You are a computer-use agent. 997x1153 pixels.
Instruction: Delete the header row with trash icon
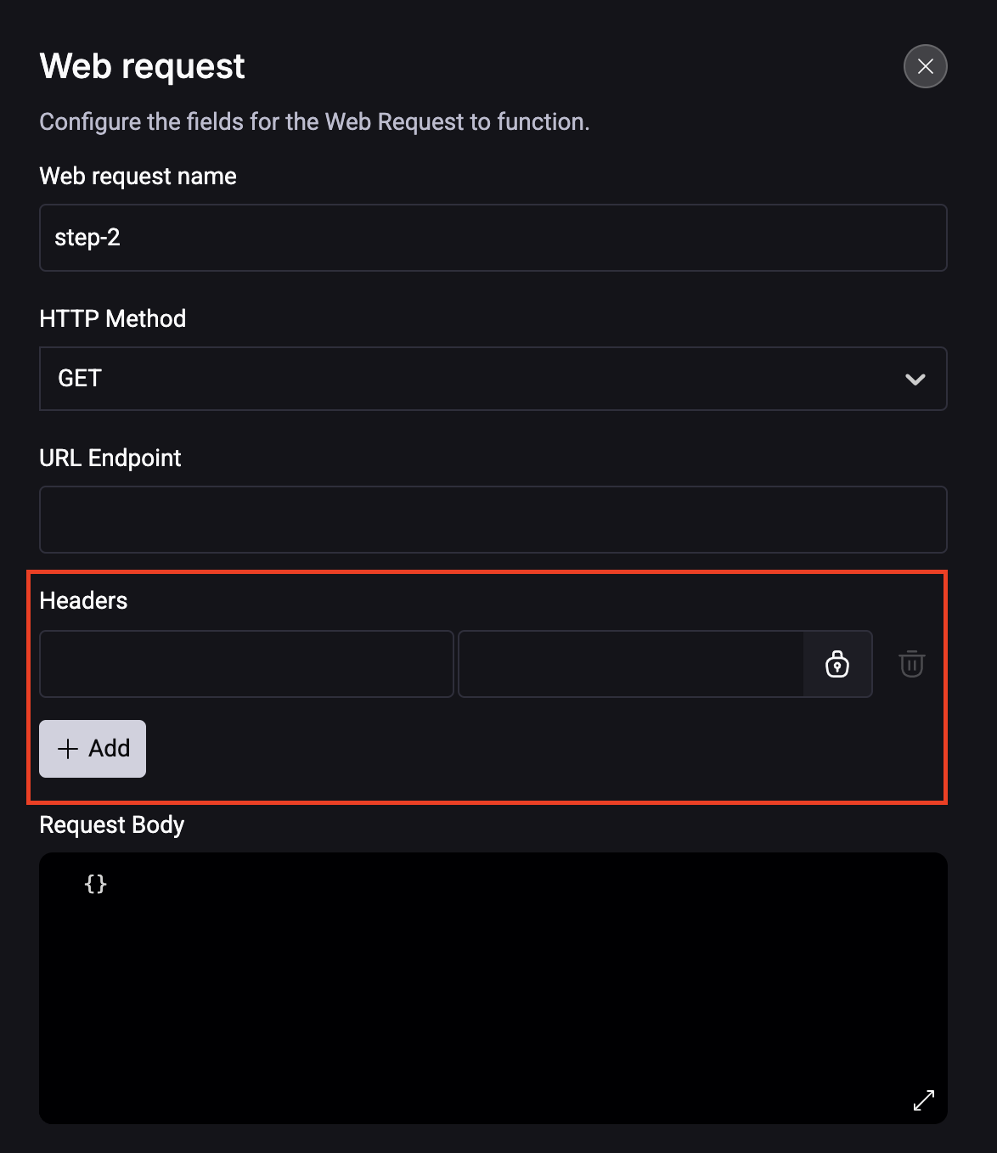click(911, 664)
